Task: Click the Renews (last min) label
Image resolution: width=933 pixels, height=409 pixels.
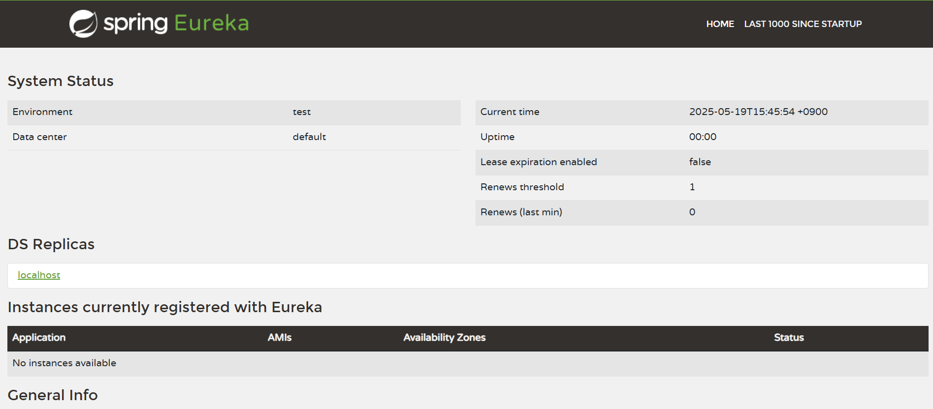Action: [x=521, y=212]
